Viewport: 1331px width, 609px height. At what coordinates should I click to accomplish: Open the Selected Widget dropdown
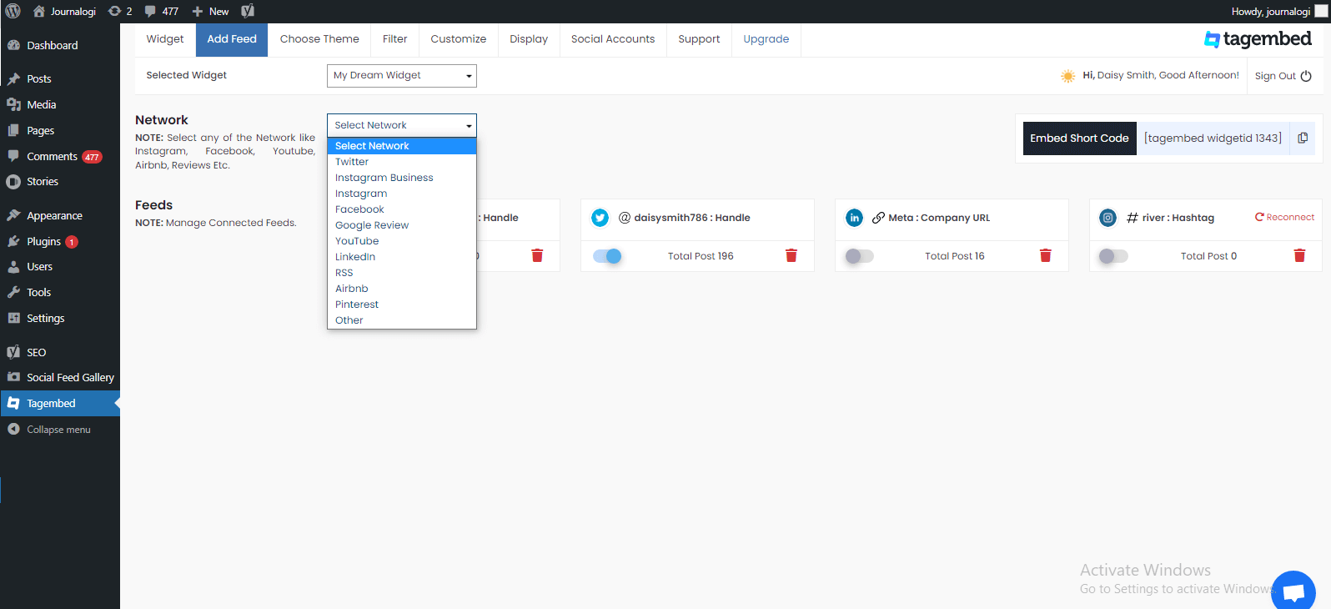point(402,76)
